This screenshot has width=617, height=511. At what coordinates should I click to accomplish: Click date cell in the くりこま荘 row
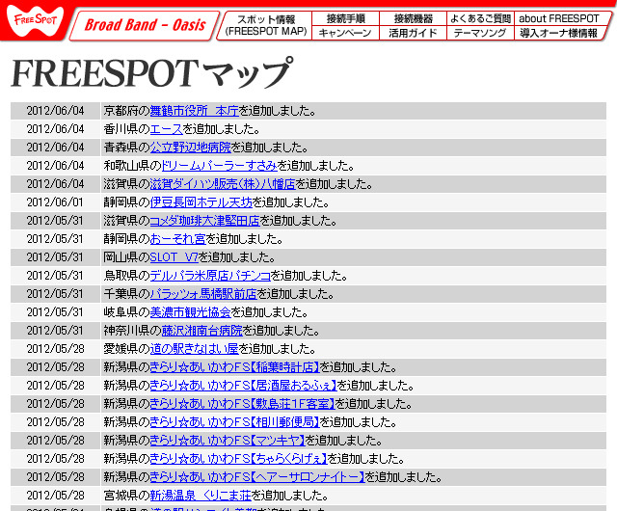click(56, 496)
